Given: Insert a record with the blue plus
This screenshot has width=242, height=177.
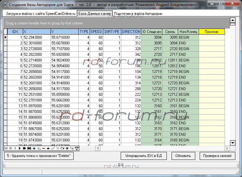Looking at the screenshot, I should click(x=34, y=148).
